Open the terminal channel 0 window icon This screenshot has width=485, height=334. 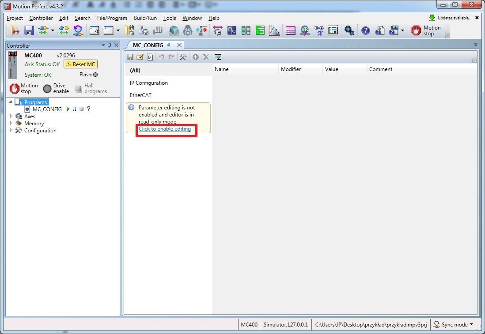point(95,30)
